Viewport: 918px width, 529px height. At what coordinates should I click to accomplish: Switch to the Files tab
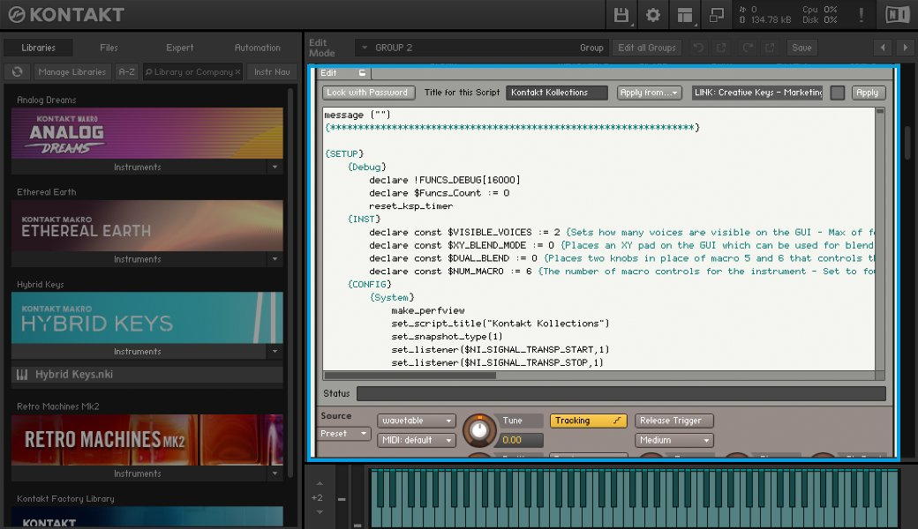point(109,48)
